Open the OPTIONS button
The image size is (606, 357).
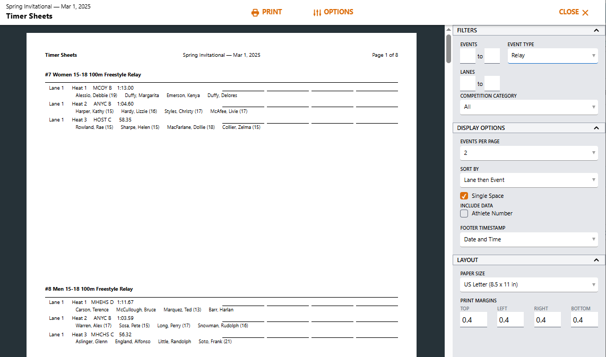(x=333, y=12)
